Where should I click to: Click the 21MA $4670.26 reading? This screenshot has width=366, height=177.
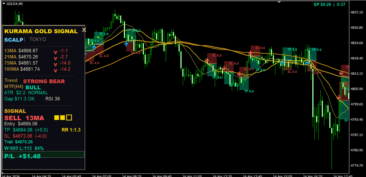pos(21,57)
